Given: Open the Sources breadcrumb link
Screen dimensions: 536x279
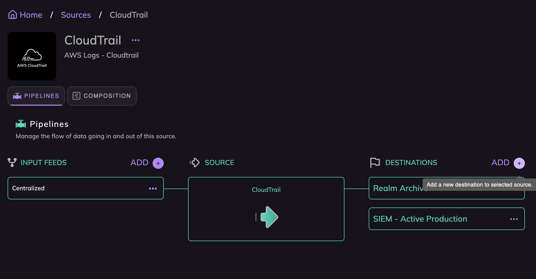Looking at the screenshot, I should [76, 15].
